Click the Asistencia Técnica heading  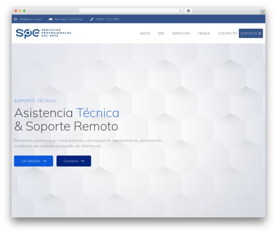66,113
